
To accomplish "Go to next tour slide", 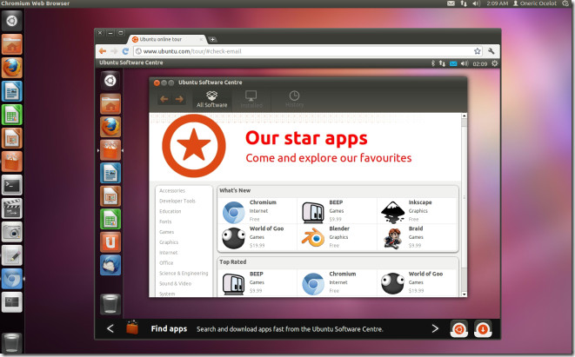I will tap(435, 329).
